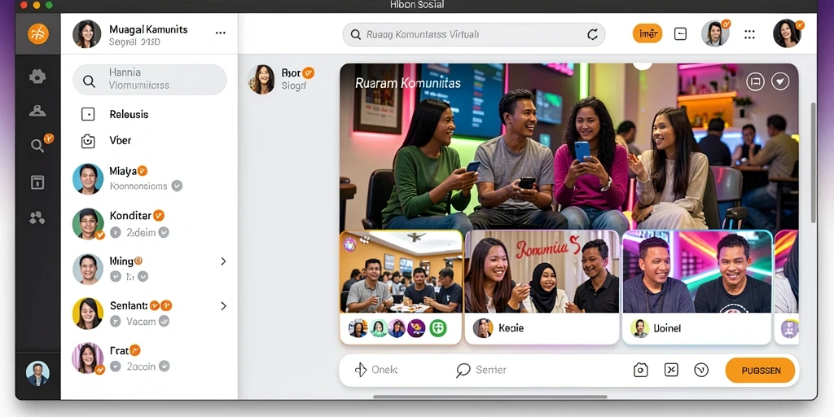
Task: Click the square X icon in bottom bar
Action: pos(671,370)
